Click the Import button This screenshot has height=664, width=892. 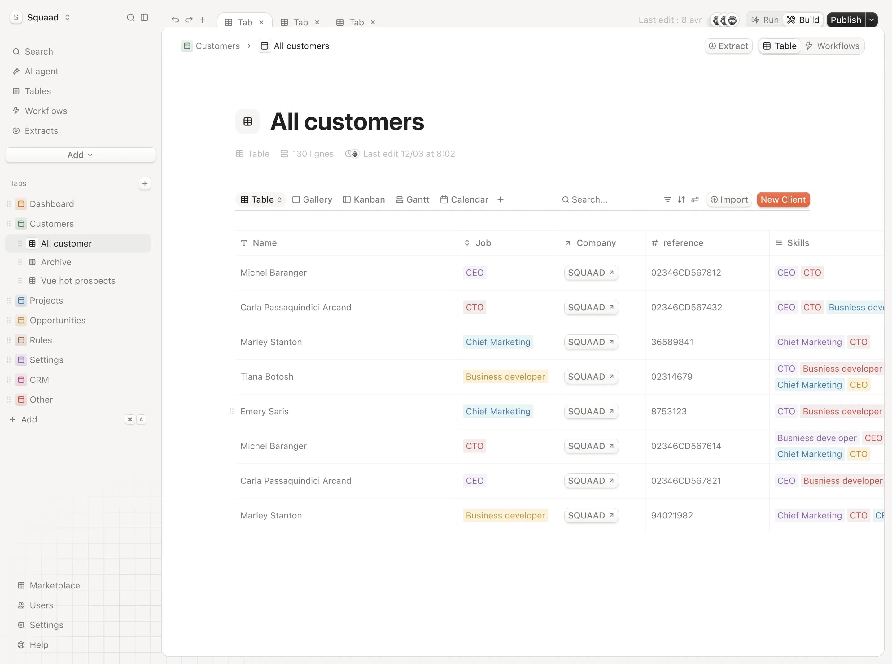[729, 199]
